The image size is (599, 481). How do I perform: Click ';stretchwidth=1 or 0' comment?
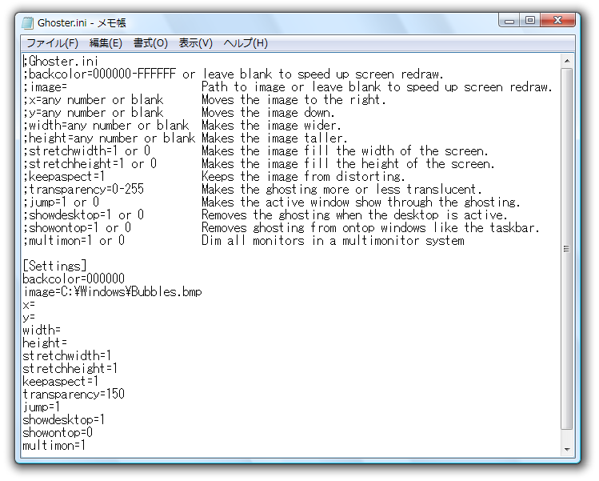(x=86, y=150)
